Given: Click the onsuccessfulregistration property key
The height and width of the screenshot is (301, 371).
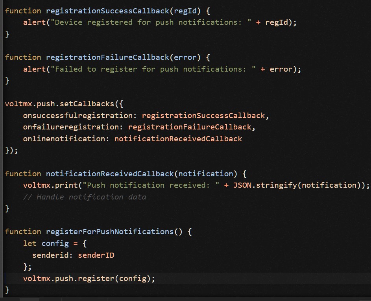Looking at the screenshot, I should 78,115.
